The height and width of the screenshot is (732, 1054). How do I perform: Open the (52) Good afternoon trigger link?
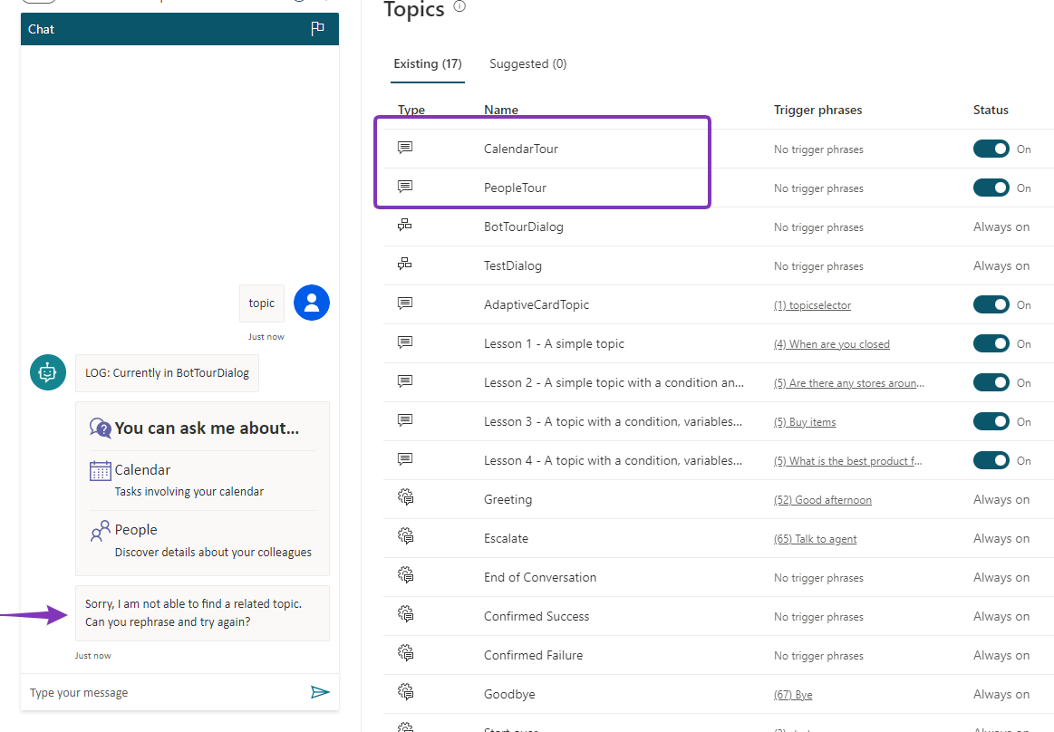pyautogui.click(x=823, y=500)
